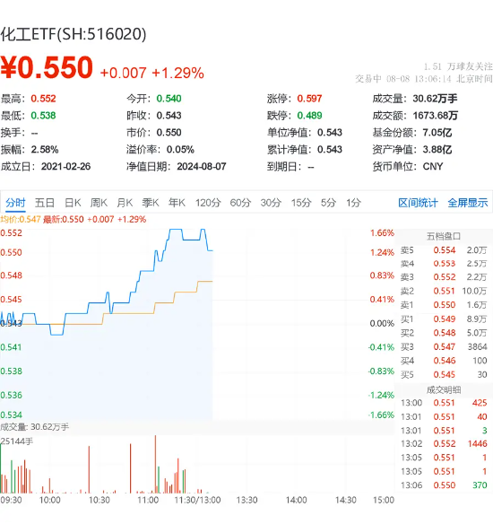Click the 均价:0.547 average price label
The image size is (493, 524).
click(x=21, y=220)
